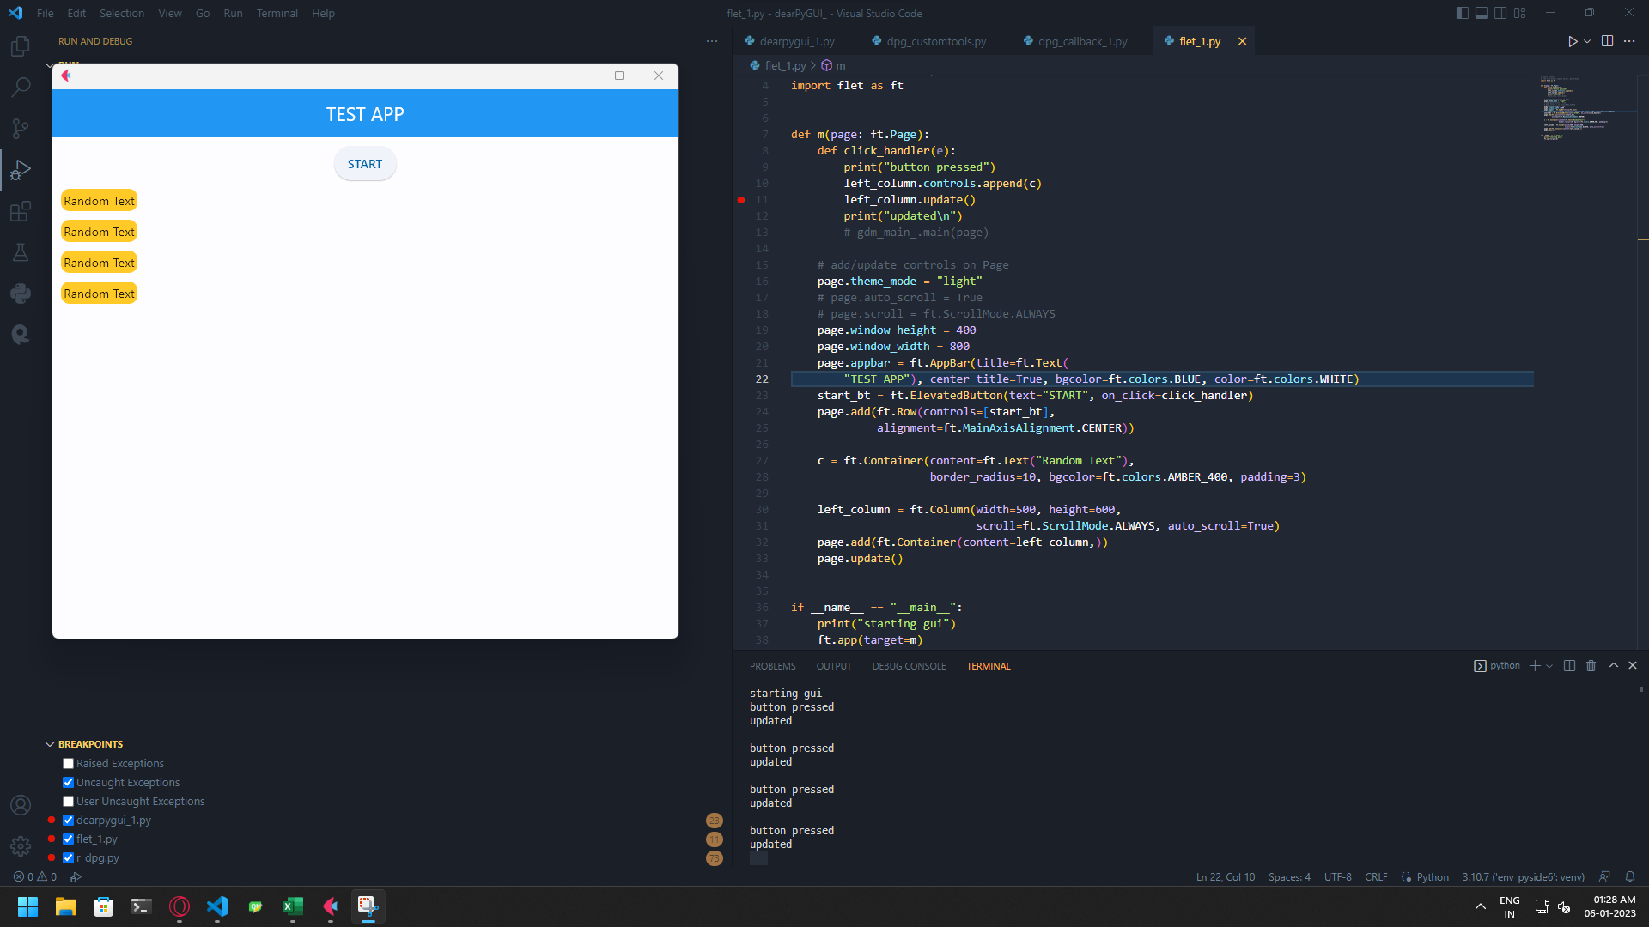Open the Extensions view
The height and width of the screenshot is (927, 1649).
(21, 211)
